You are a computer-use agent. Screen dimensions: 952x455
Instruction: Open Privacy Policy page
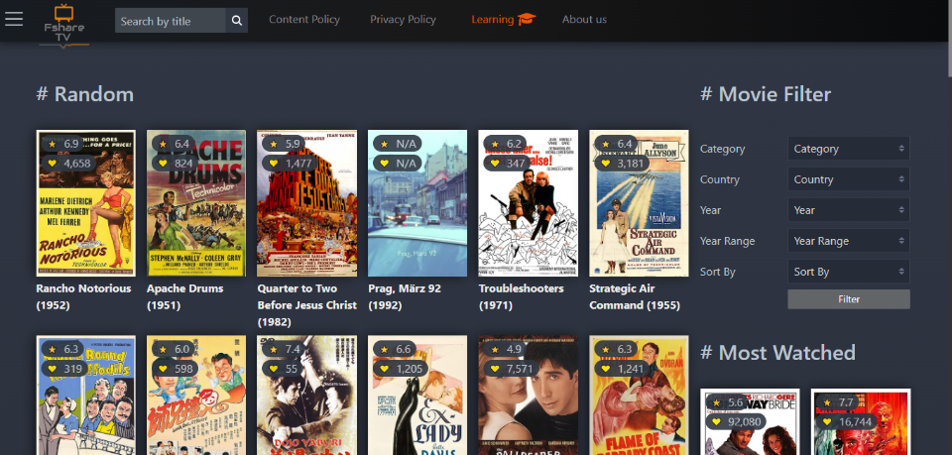click(404, 20)
